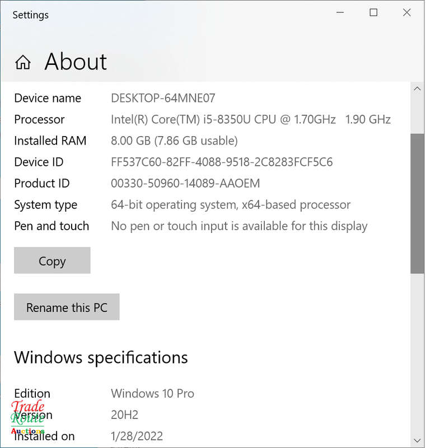The height and width of the screenshot is (448, 426).
Task: Click the Pen and touch label
Action: coord(52,226)
